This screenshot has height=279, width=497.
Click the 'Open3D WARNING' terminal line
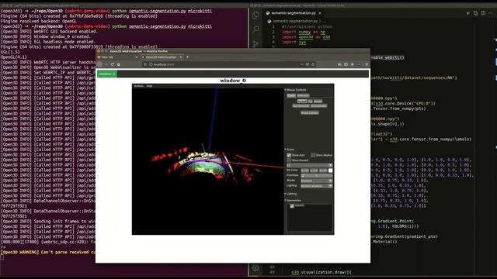point(47,252)
